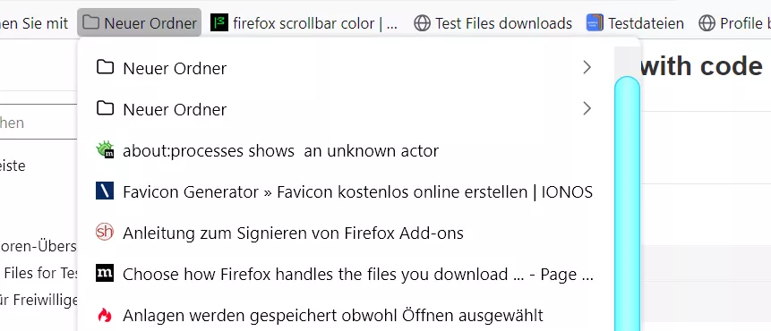
Task: Click the sh favicon for signing guide
Action: point(105,232)
